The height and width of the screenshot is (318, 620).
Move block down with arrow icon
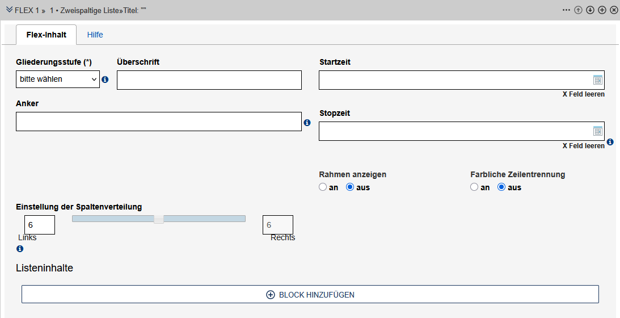point(590,10)
